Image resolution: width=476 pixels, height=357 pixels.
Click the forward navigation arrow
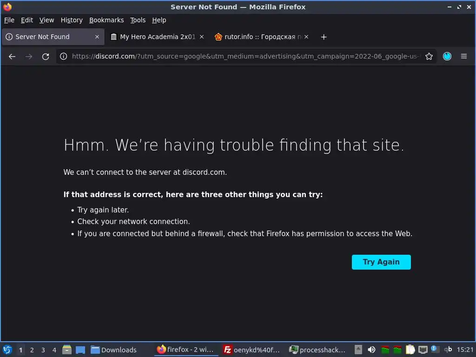(x=29, y=56)
